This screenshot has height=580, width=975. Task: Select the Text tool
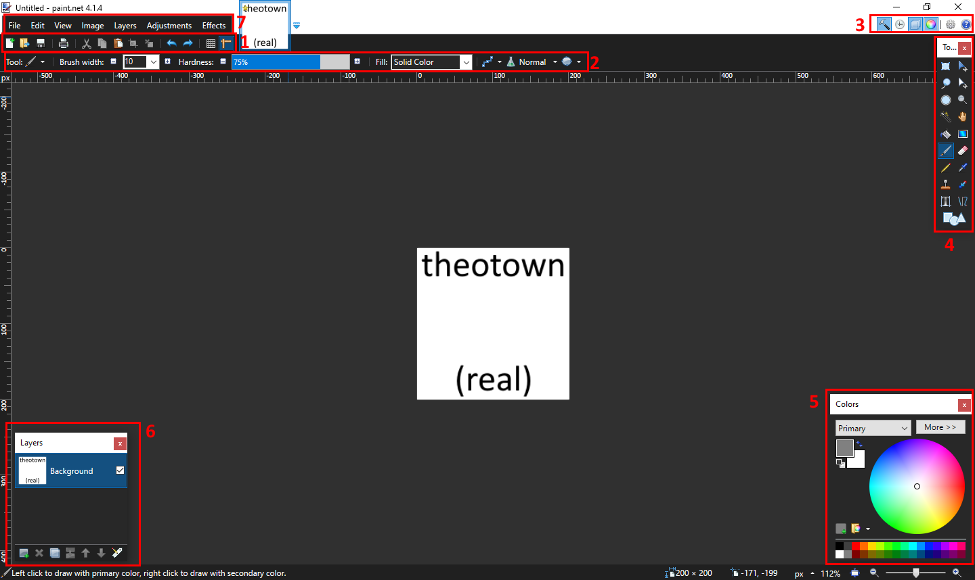[x=946, y=201]
